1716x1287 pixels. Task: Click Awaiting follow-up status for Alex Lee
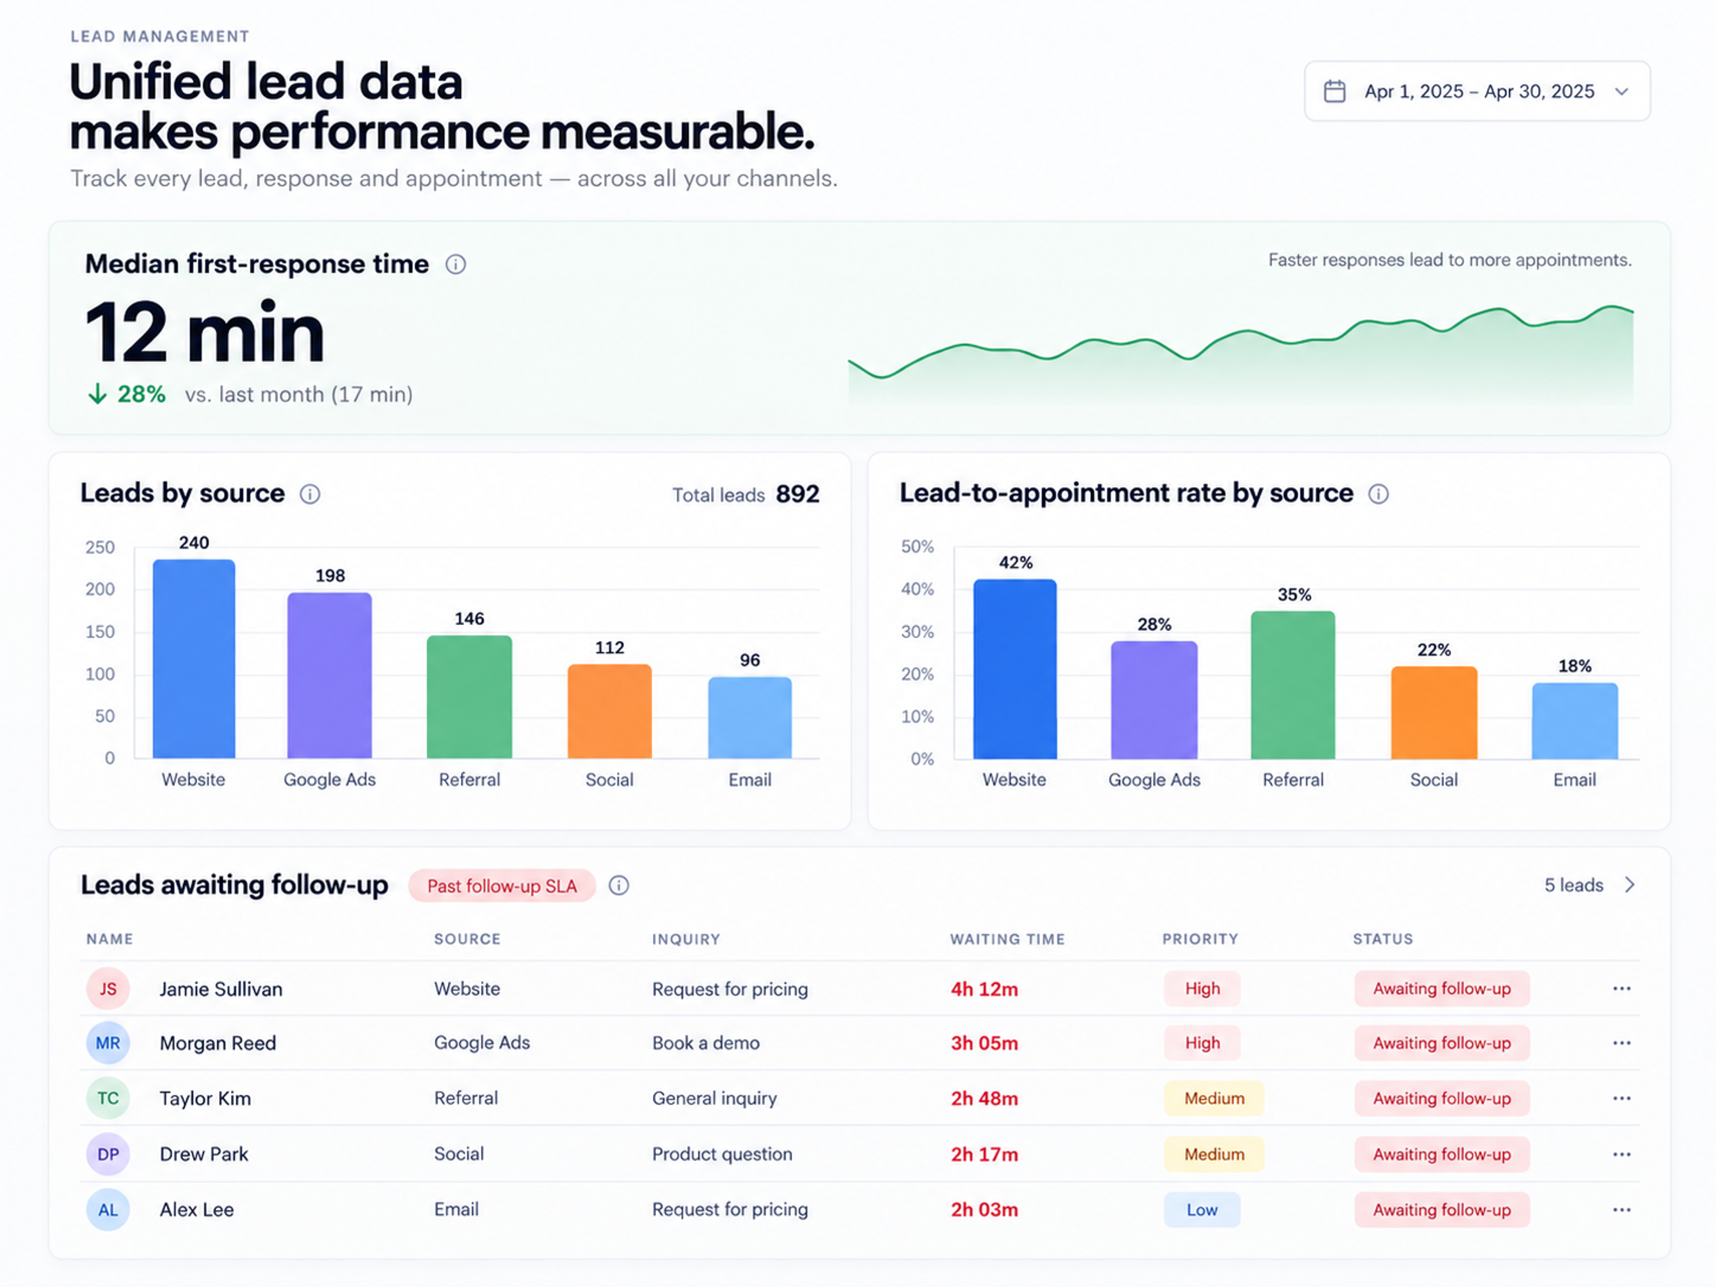click(1442, 1209)
